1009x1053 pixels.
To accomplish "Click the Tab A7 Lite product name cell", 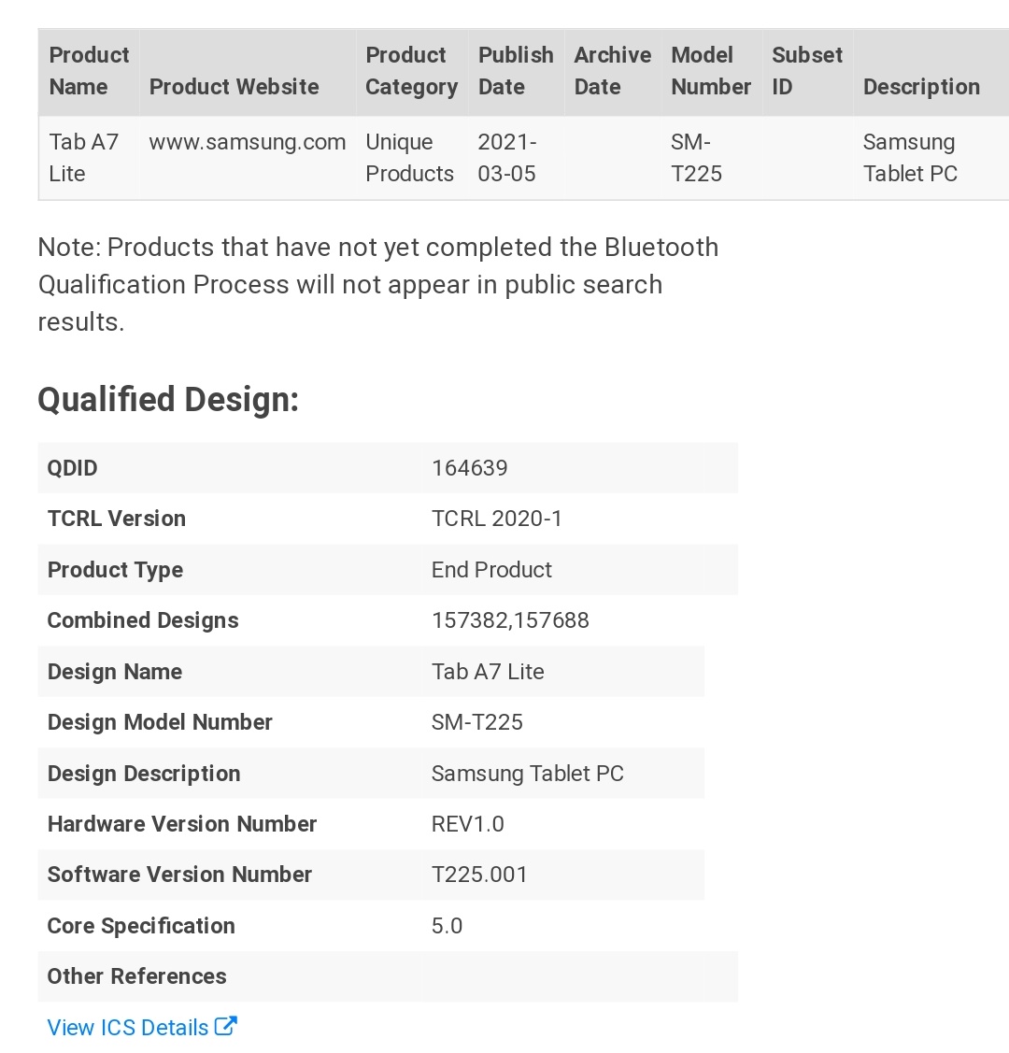I will (83, 158).
